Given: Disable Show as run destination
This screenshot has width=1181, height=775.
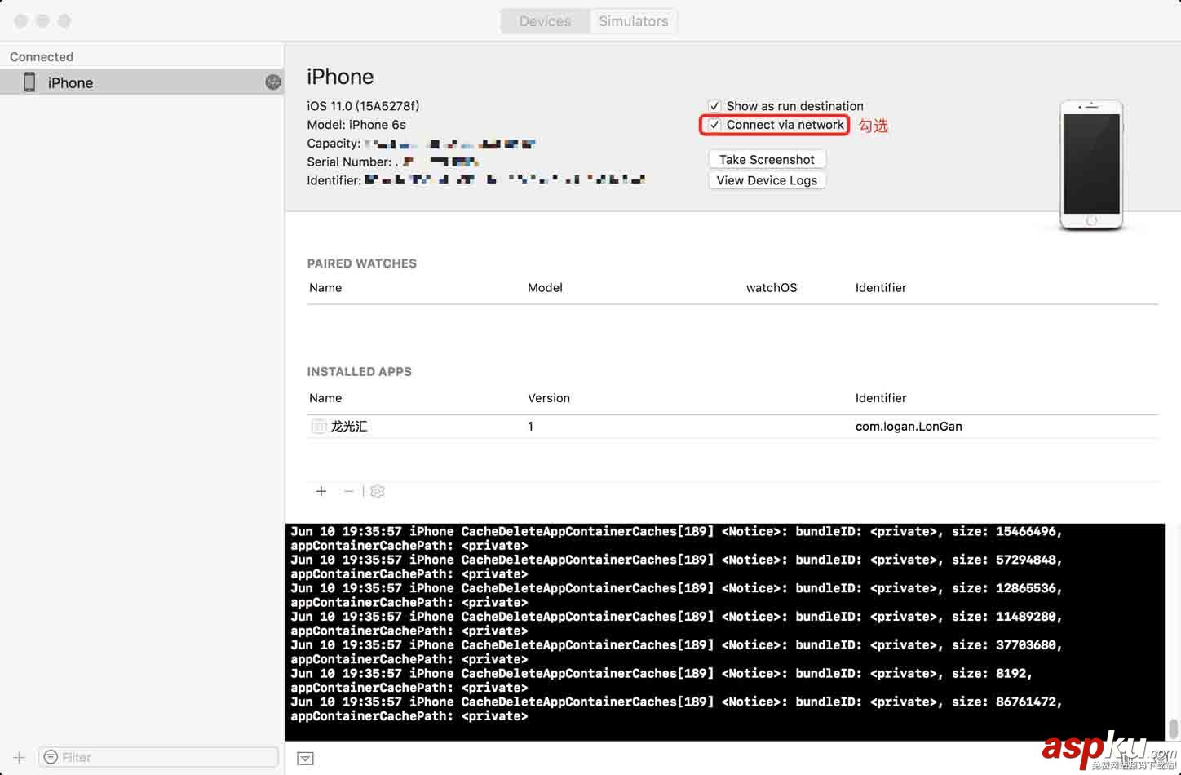Looking at the screenshot, I should tap(714, 106).
